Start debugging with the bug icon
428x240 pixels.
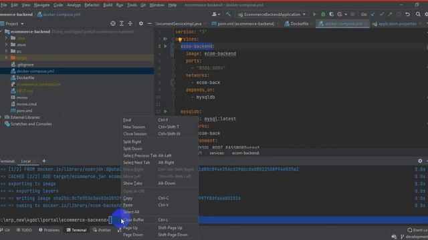click(x=323, y=15)
